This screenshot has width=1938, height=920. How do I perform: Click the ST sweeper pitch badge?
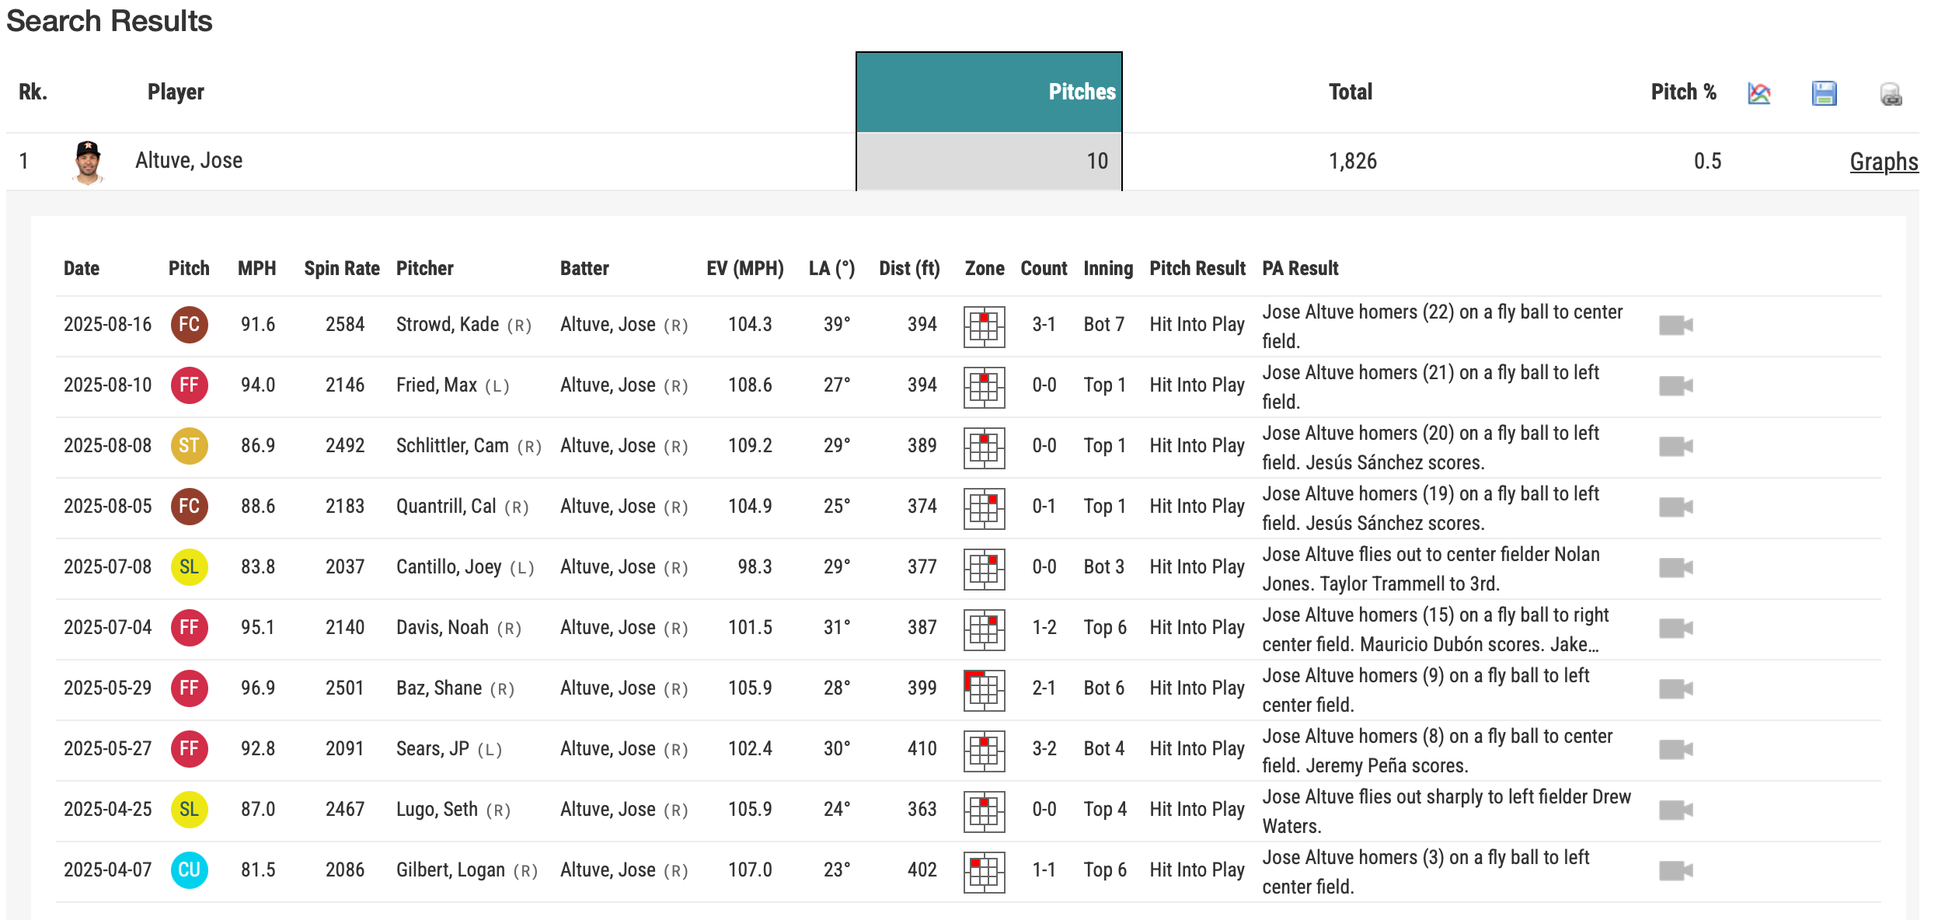click(189, 446)
